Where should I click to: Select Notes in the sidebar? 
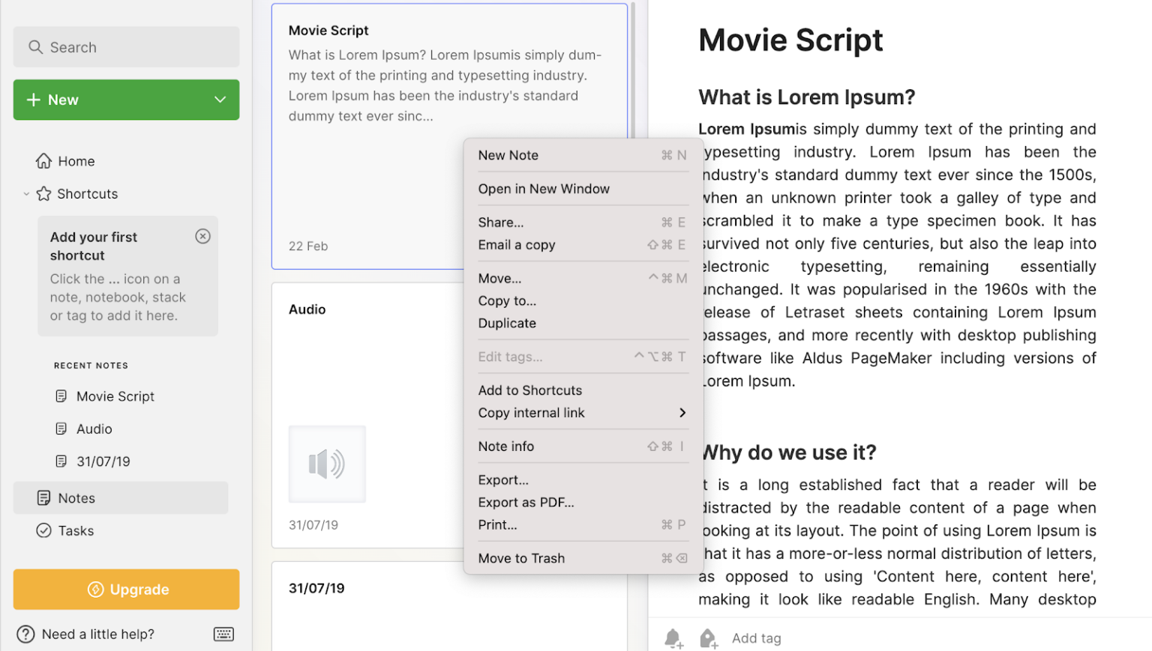tap(75, 497)
